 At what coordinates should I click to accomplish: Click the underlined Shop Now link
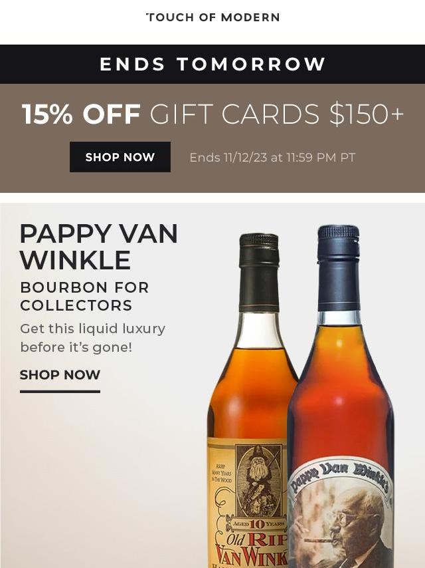pyautogui.click(x=60, y=374)
